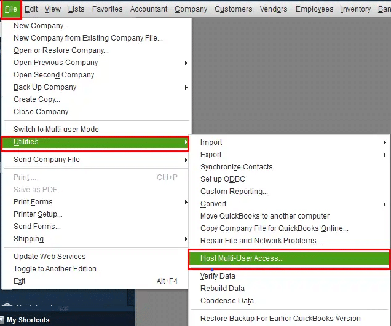Open Custom Reporting...
391x326 pixels.
290,192
